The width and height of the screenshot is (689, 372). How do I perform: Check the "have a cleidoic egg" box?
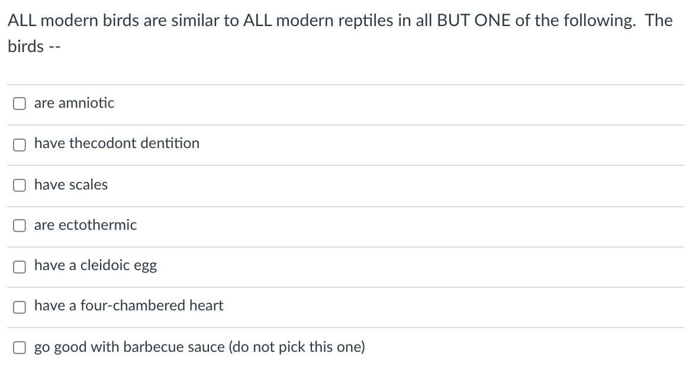pyautogui.click(x=19, y=265)
